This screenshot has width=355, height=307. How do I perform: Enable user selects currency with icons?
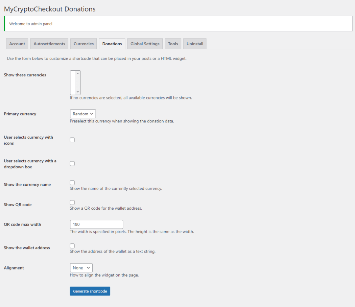72,140
